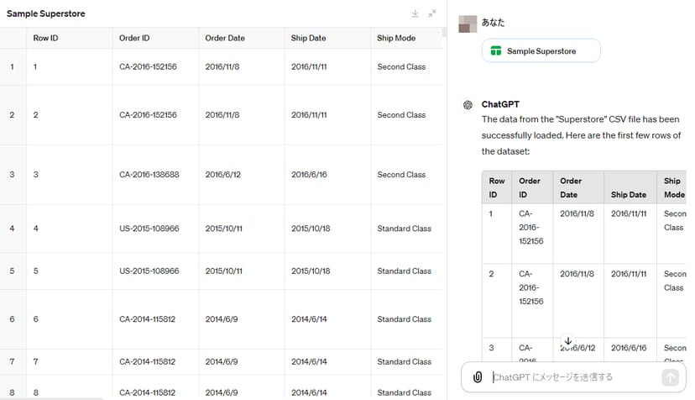695x400 pixels.
Task: Open the Sample Superstore file attachment chip
Action: click(x=541, y=51)
